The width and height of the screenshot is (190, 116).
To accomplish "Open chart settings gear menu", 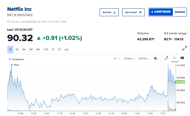I will tap(156, 59).
